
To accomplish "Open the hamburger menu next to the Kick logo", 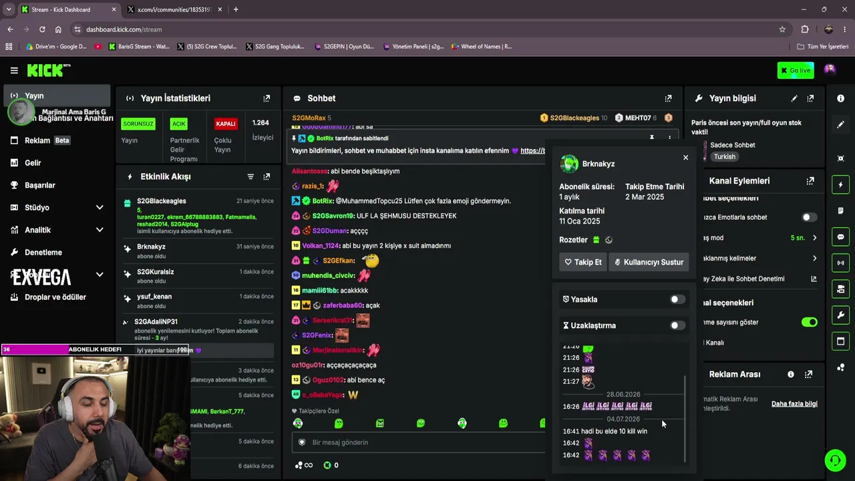I will coord(14,70).
